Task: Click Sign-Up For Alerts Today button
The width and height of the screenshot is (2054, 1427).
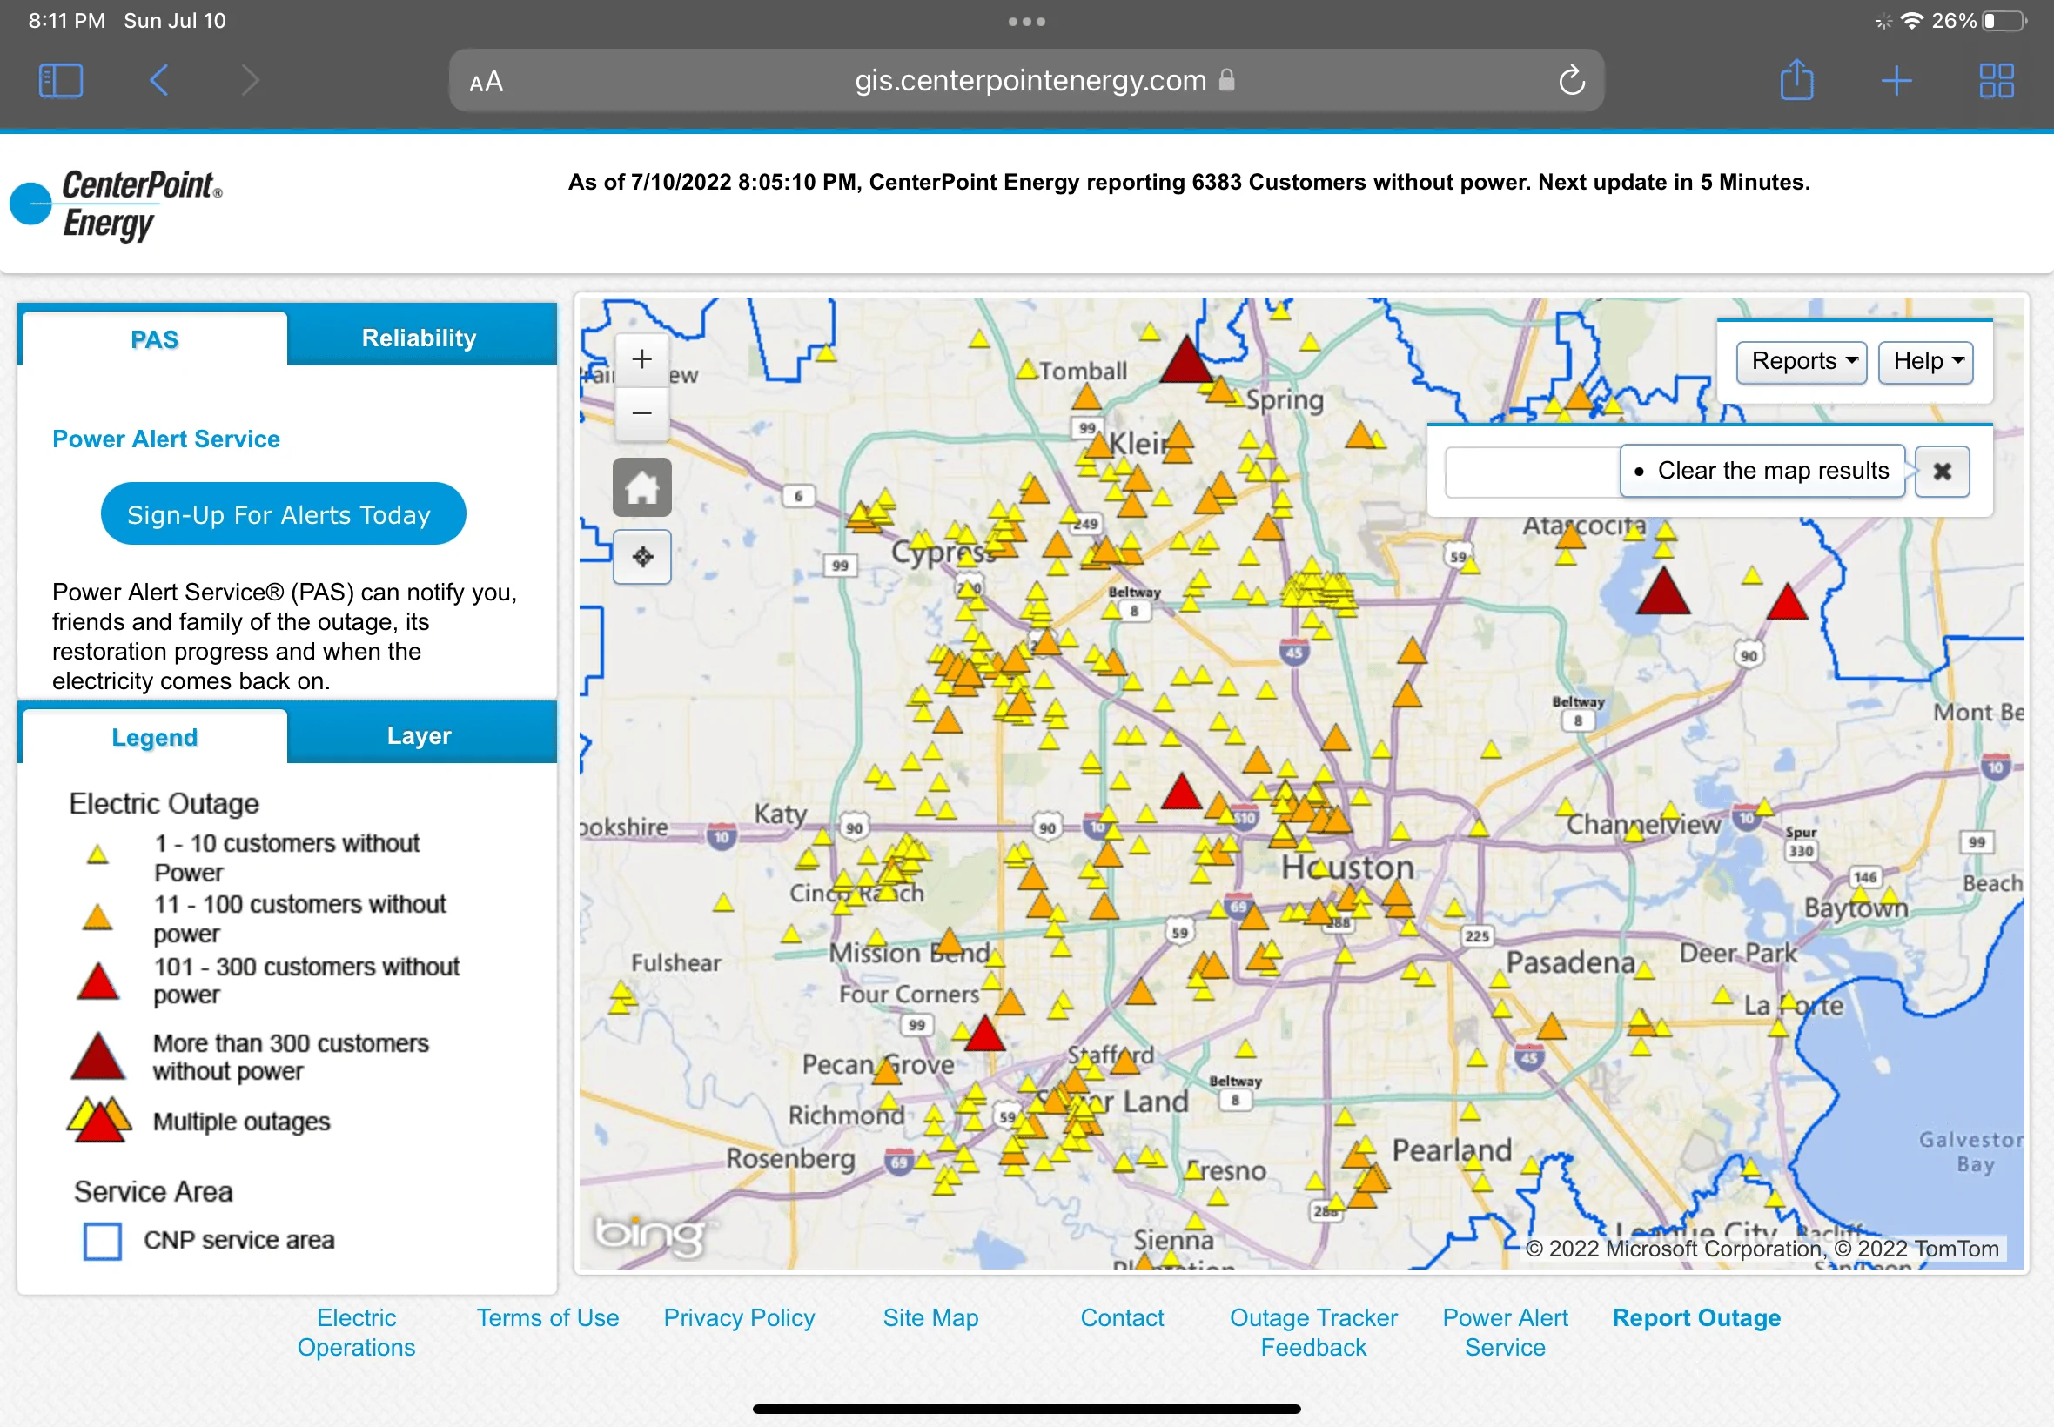Action: 284,514
